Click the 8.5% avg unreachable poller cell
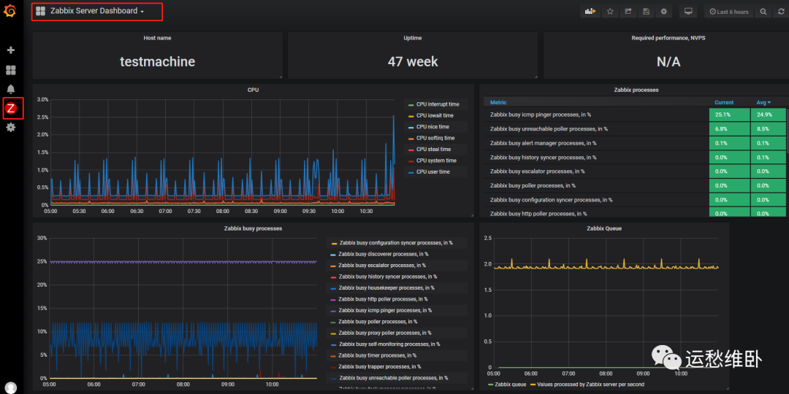789x394 pixels. 768,128
